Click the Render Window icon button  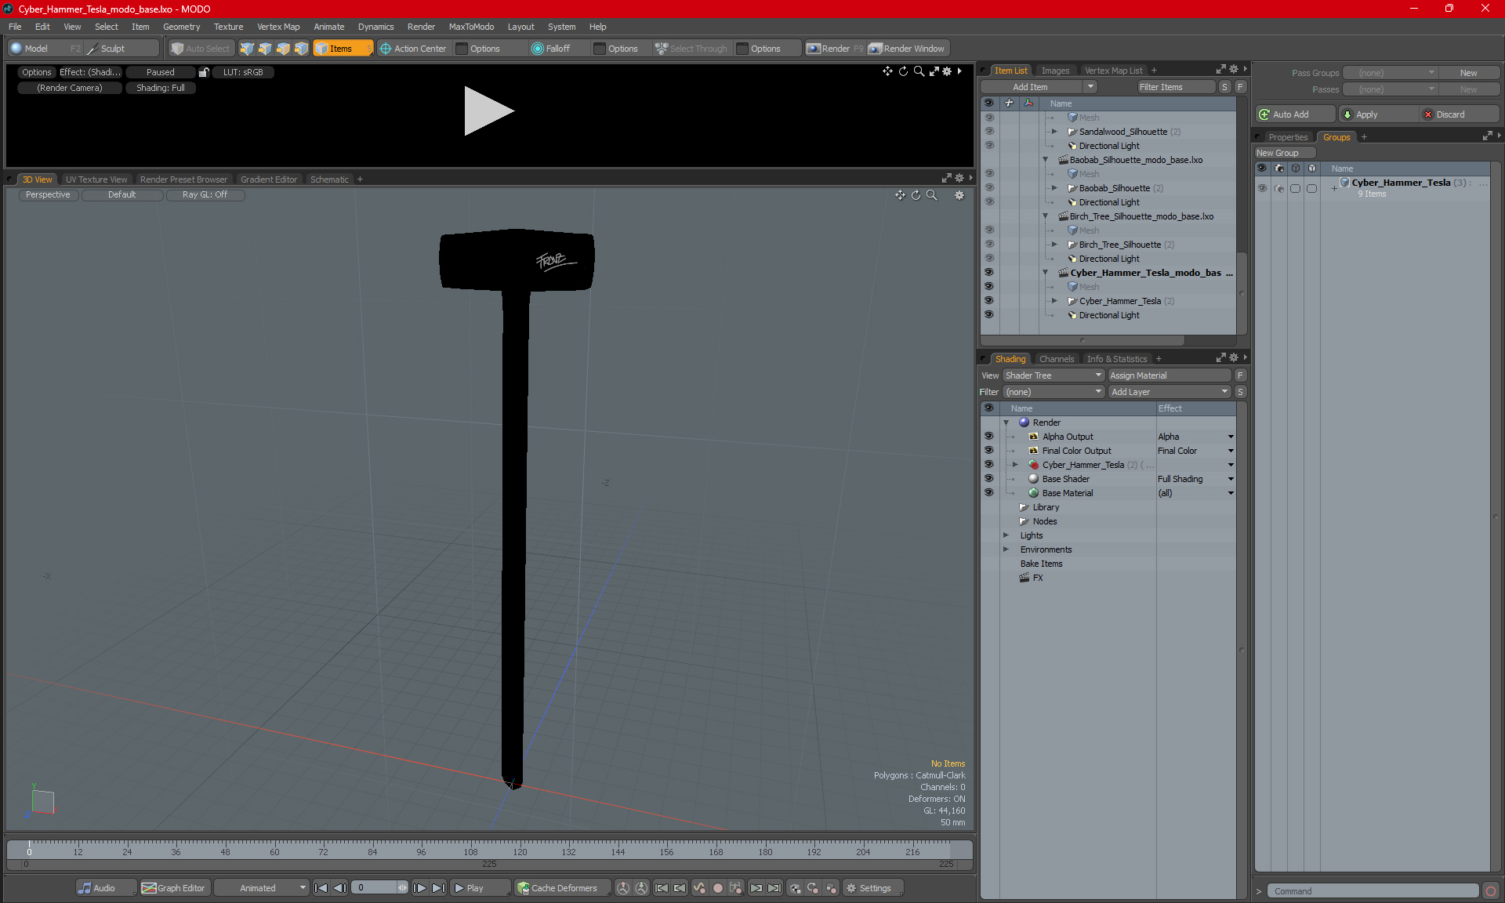point(876,49)
